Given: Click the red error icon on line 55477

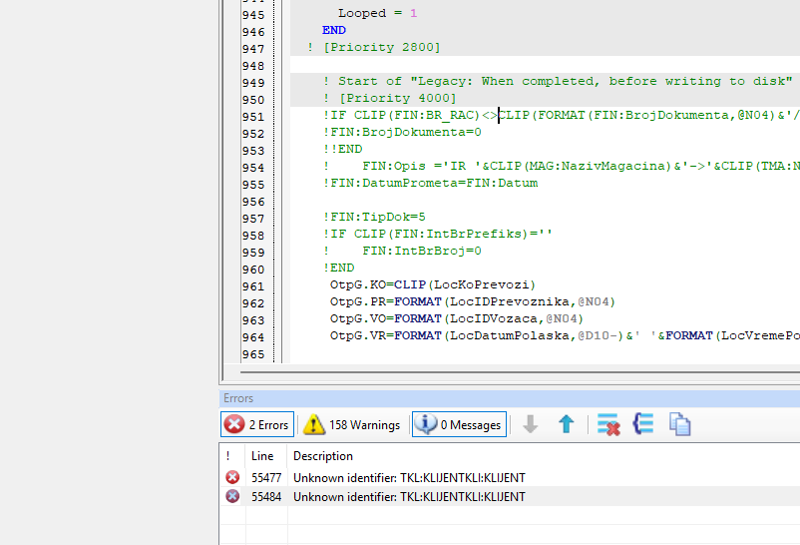Looking at the screenshot, I should [232, 478].
